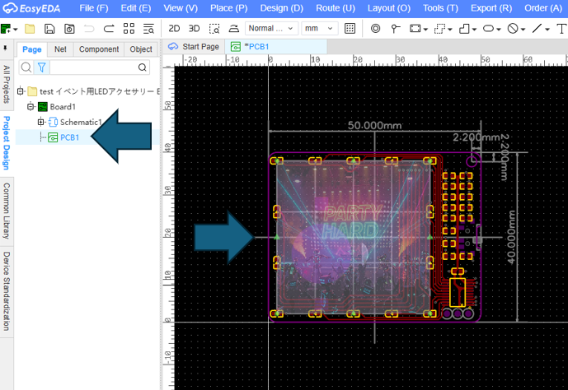Image resolution: width=568 pixels, height=390 pixels.
Task: Switch to 3D preview
Action: 195,28
